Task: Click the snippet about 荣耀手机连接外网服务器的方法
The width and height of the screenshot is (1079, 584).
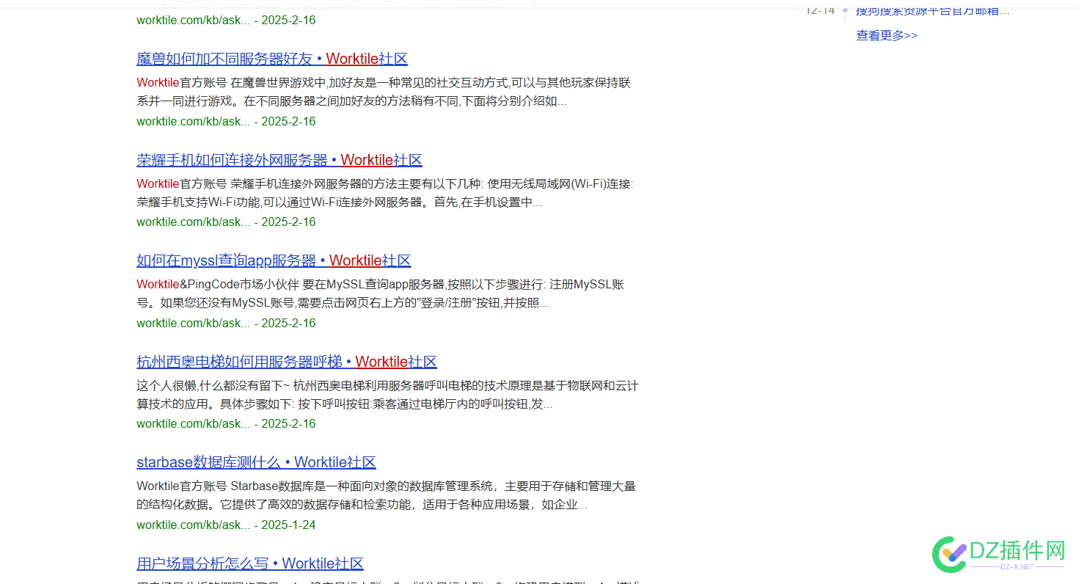Action: coord(385,193)
